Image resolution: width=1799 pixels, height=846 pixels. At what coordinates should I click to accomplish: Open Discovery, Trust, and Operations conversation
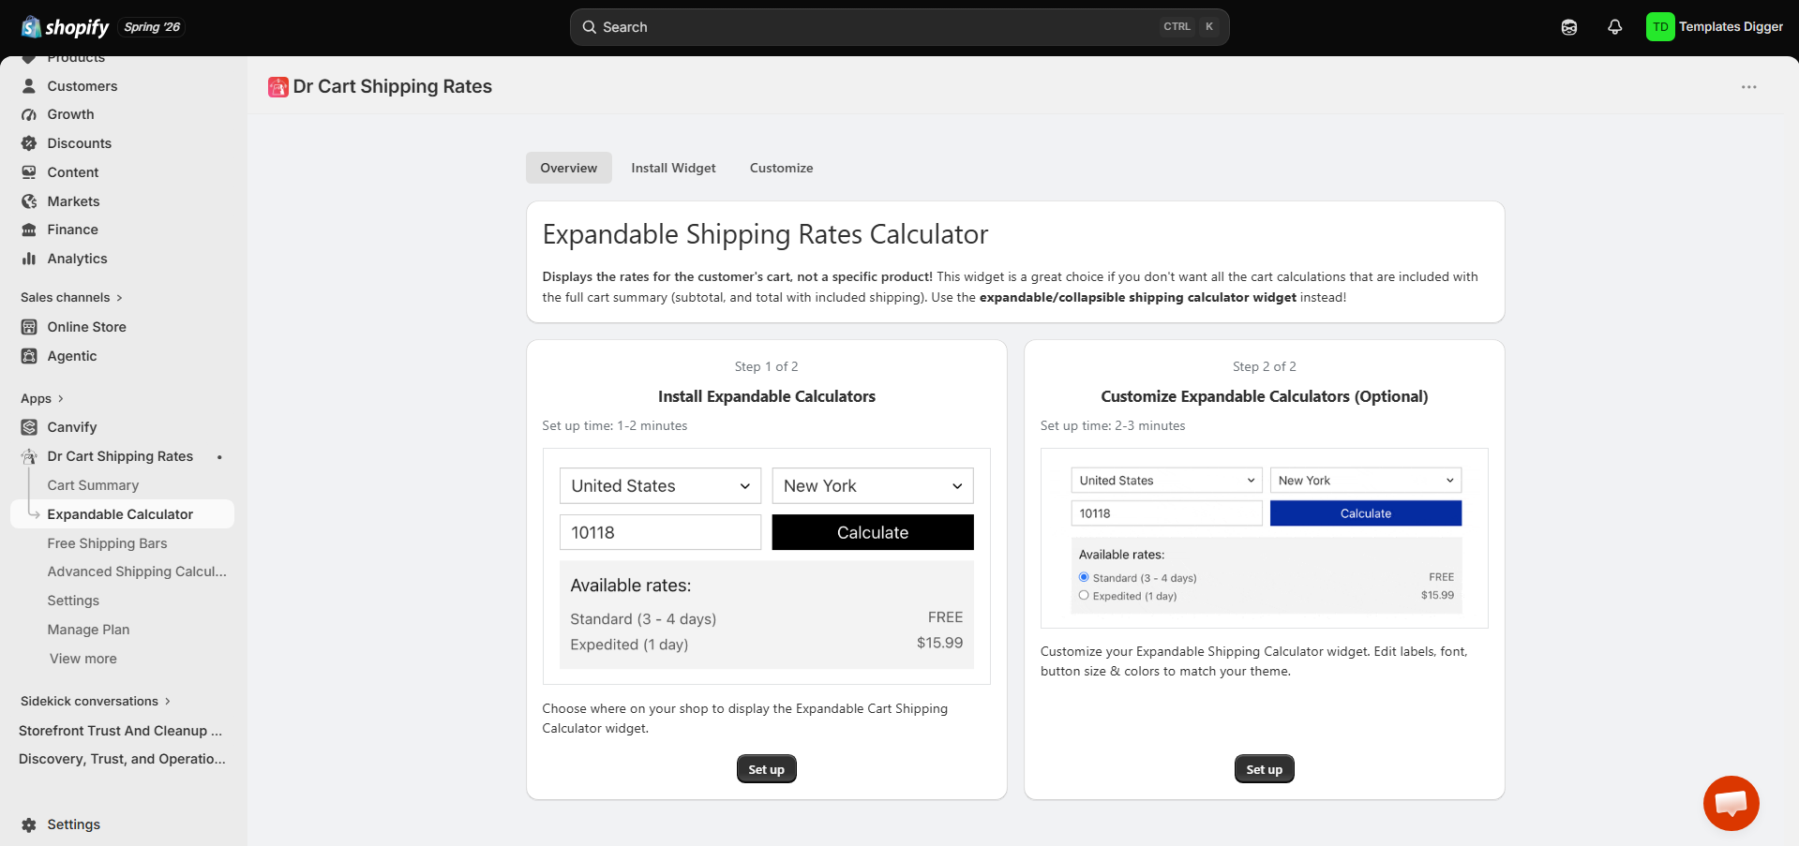click(x=122, y=759)
